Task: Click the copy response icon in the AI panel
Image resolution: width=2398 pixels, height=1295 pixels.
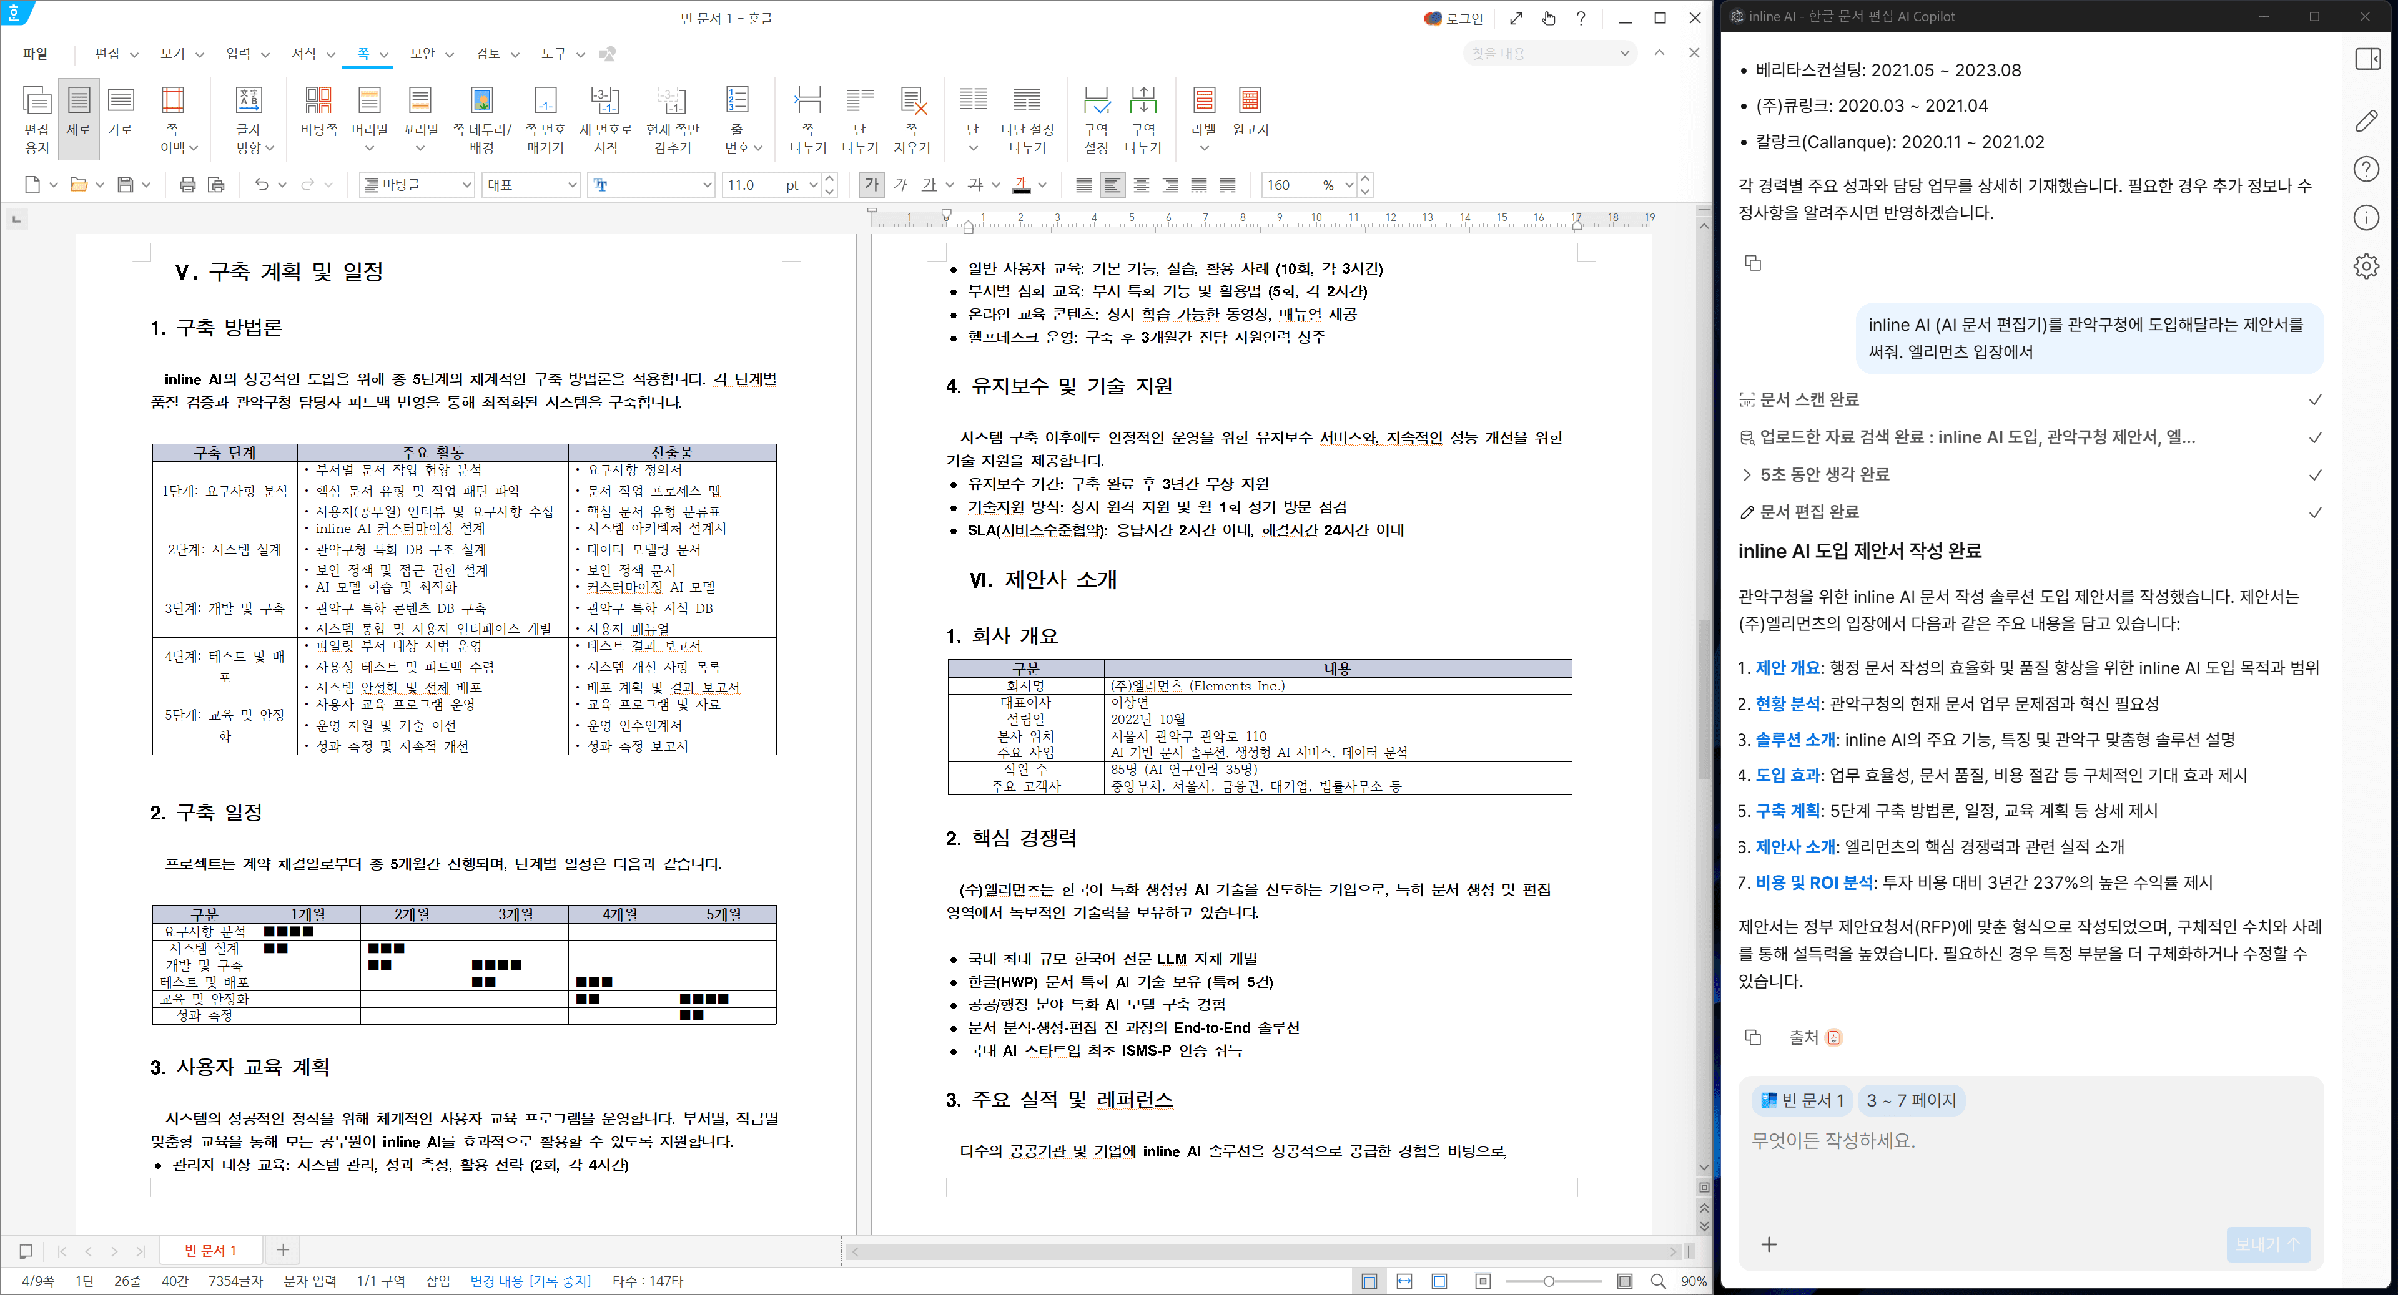Action: click(x=1754, y=263)
